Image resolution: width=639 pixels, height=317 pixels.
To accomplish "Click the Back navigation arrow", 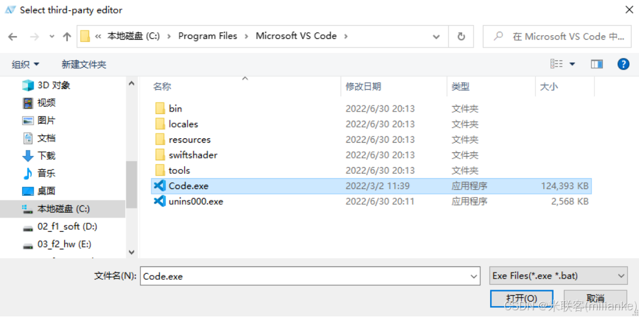I will click(13, 37).
